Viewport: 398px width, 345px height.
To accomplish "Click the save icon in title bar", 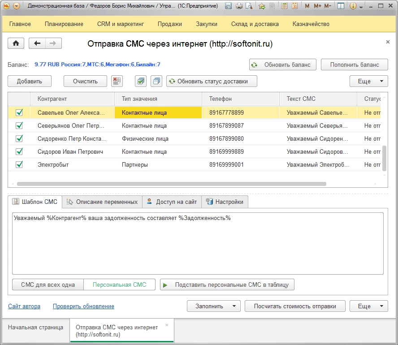I will point(229,6).
